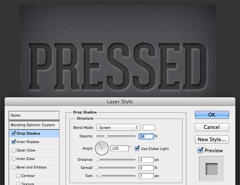
Task: Select the Drop Shadow row label
Action: click(28, 133)
